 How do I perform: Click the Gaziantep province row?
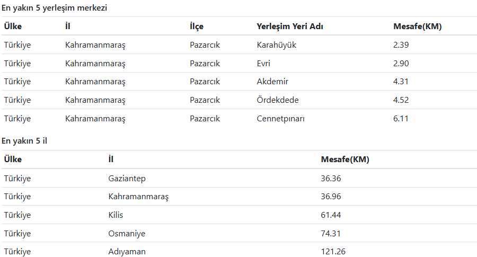click(239, 178)
